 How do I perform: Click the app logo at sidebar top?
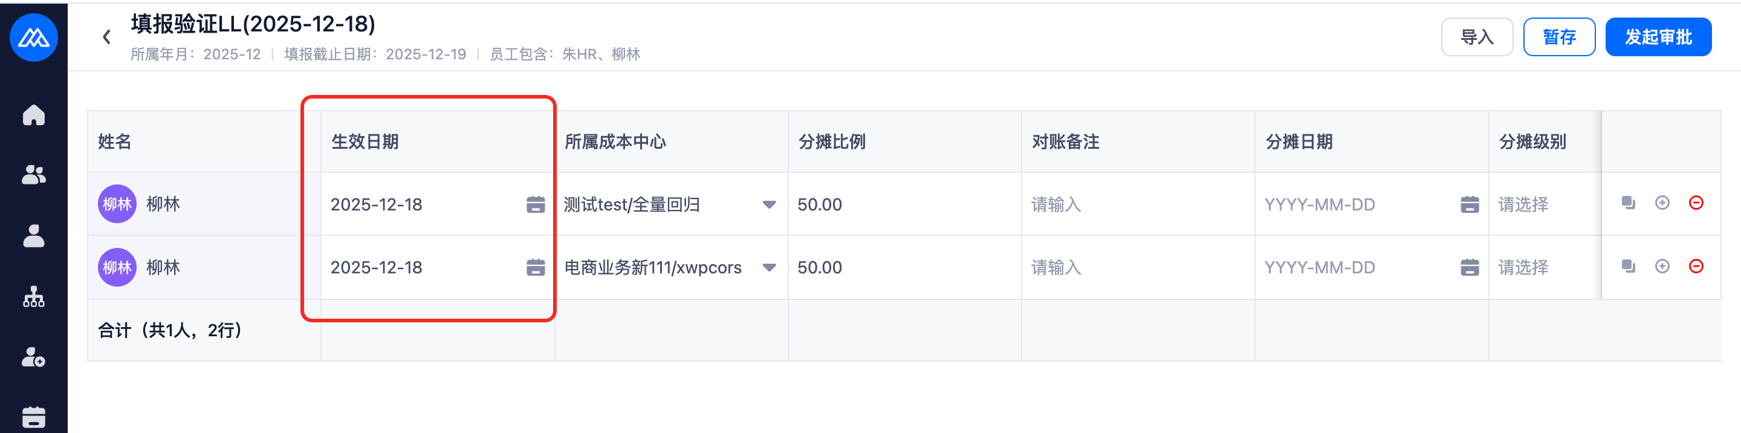34,37
